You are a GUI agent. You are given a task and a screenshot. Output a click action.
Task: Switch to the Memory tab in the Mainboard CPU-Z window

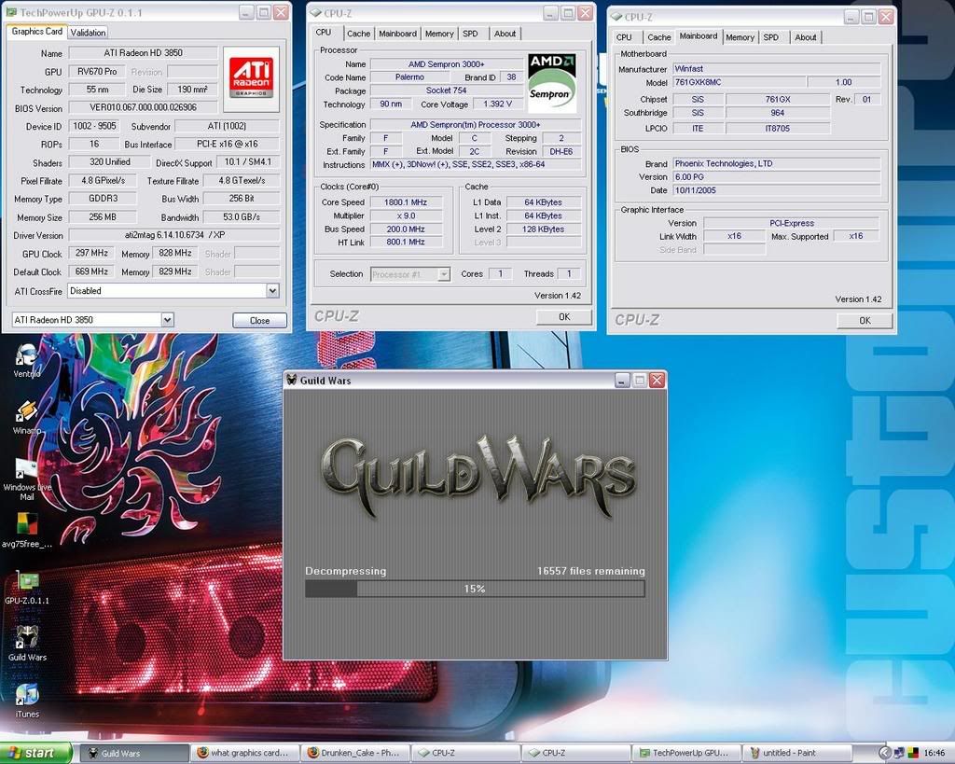tap(740, 37)
